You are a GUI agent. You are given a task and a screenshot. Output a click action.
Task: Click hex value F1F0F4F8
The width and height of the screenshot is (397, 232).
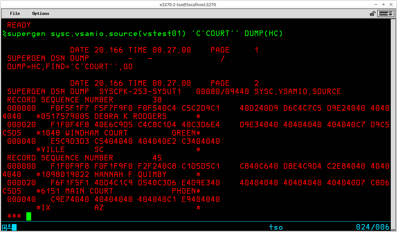[70, 125]
